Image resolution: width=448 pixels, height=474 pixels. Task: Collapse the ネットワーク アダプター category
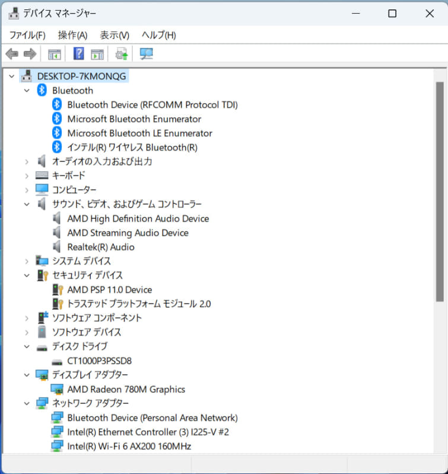pyautogui.click(x=27, y=403)
